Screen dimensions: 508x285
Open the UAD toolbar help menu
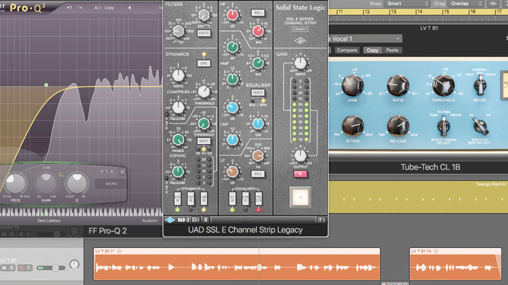321,220
